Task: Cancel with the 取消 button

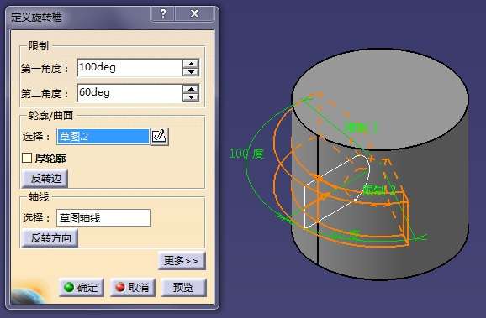Action: [x=133, y=288]
